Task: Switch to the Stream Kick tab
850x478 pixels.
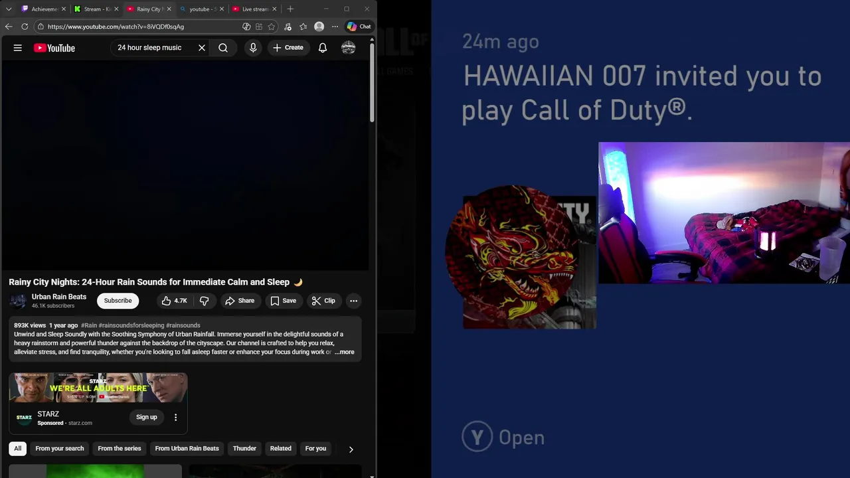Action: click(x=96, y=9)
